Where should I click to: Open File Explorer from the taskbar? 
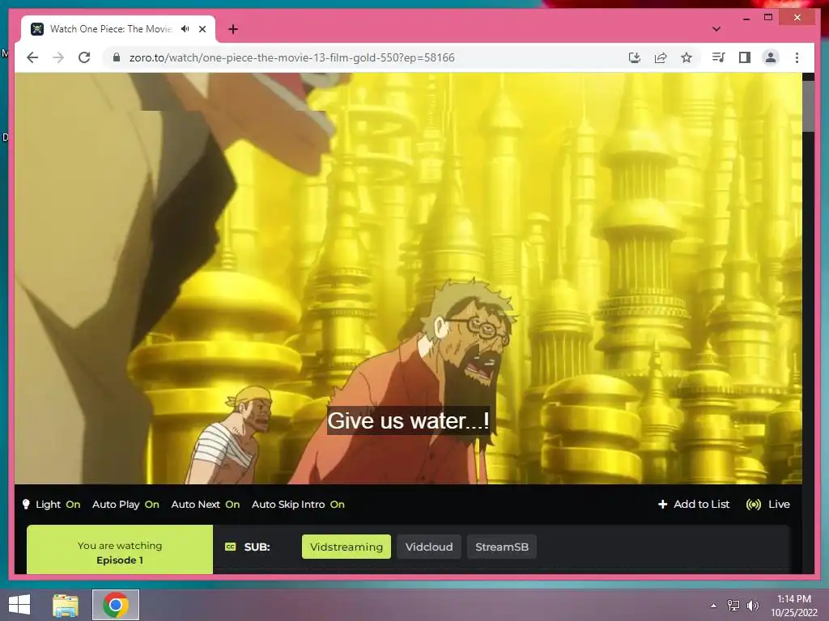point(66,605)
